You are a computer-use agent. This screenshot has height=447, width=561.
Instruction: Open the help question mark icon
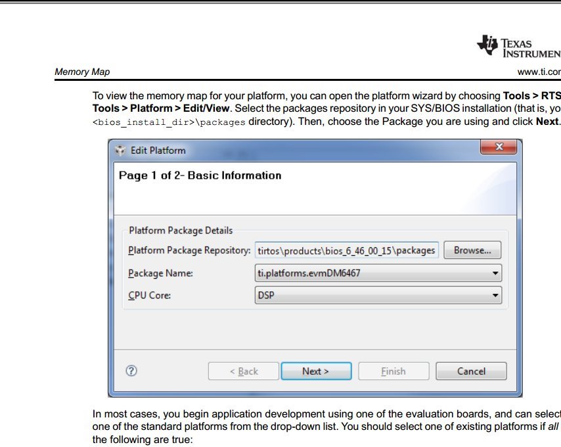(131, 371)
